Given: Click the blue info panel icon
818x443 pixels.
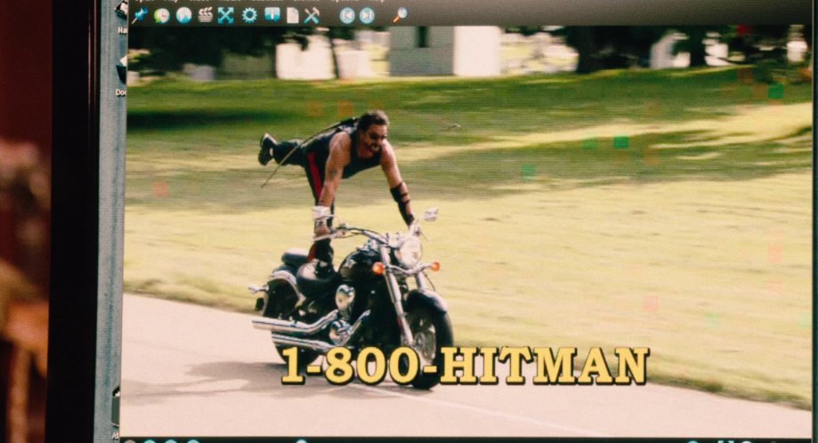Looking at the screenshot, I should click(271, 15).
